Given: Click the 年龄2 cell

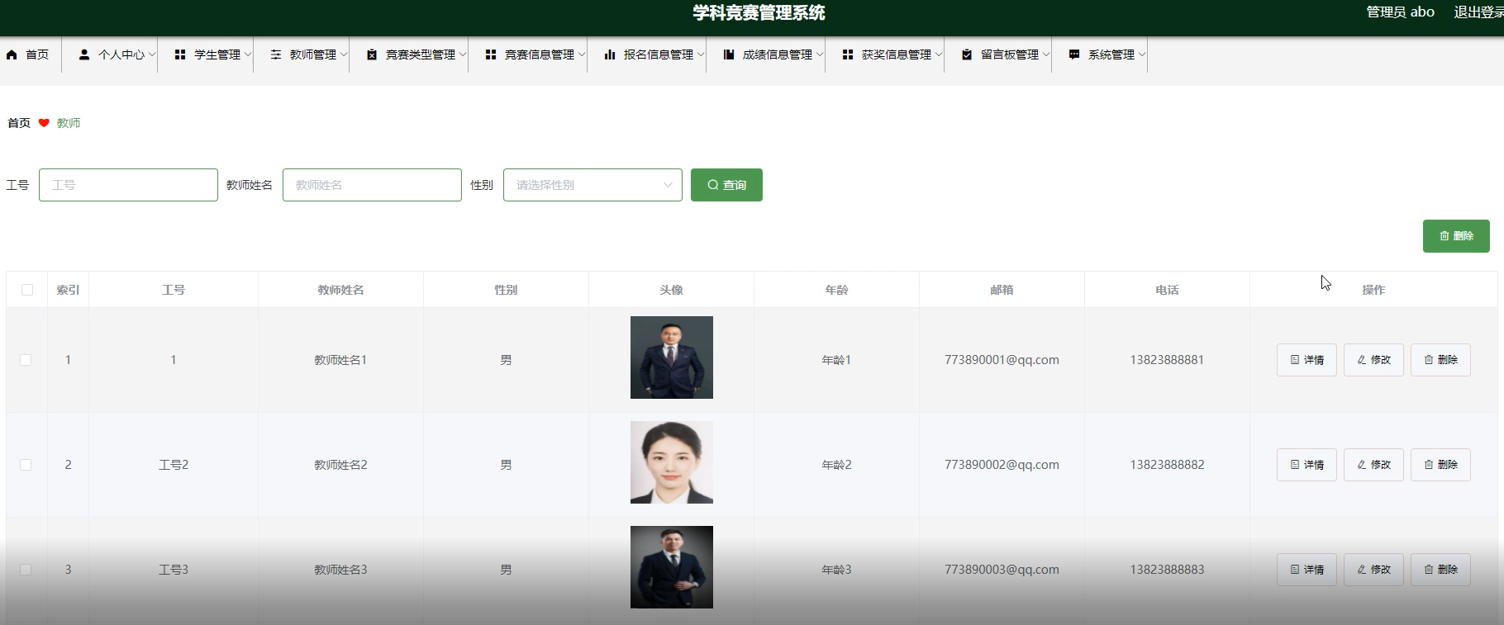Looking at the screenshot, I should [x=836, y=465].
